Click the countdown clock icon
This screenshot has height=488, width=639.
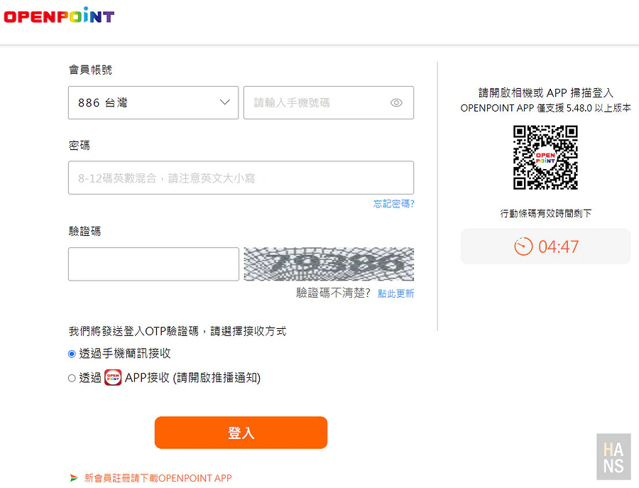(x=523, y=246)
